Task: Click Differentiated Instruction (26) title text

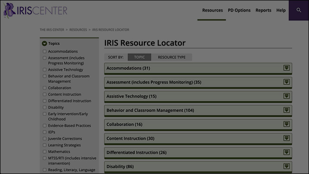Action: pos(136,152)
